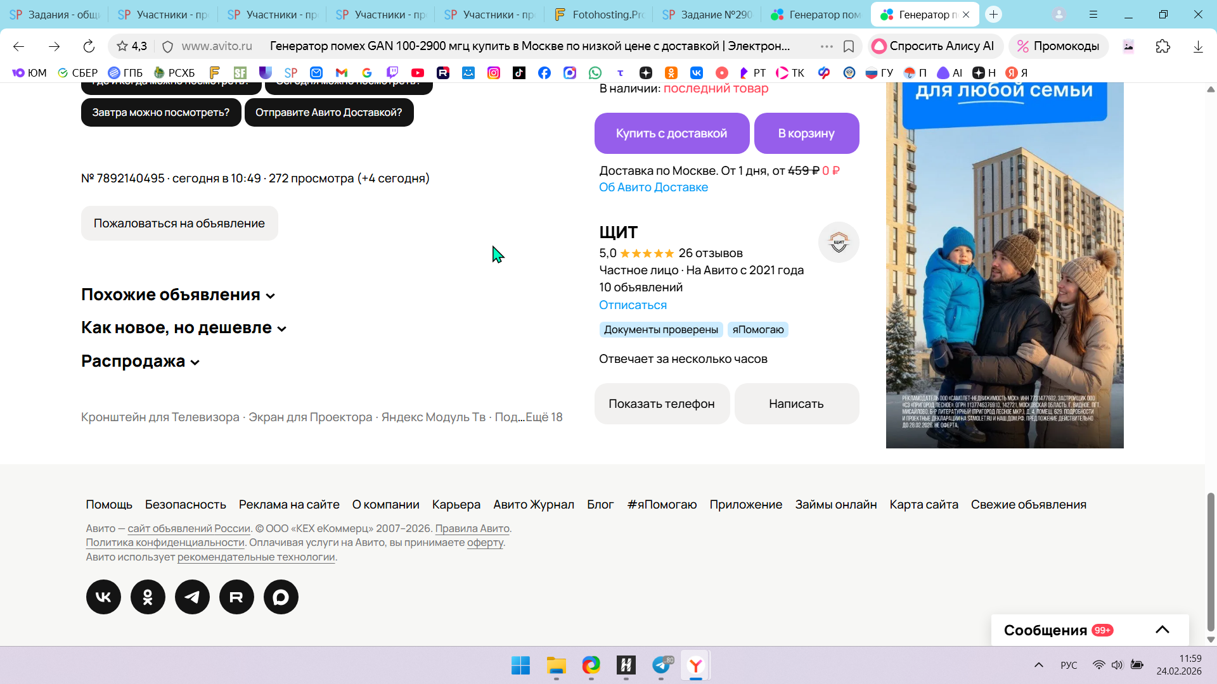
Task: Open the browser extensions puzzle icon
Action: 1162,46
